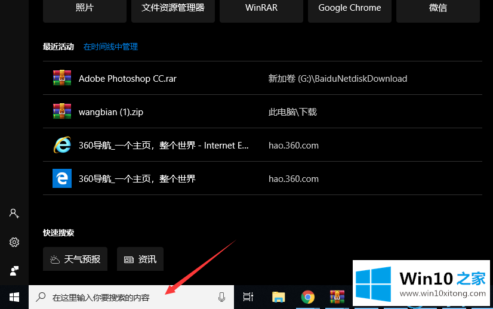
Task: Open the settings gear in the left sidebar
Action: click(14, 242)
